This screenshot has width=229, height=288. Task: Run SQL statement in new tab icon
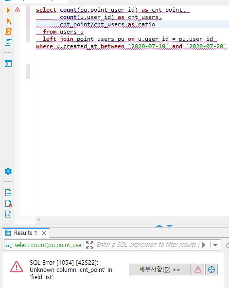pyautogui.click(x=9, y=21)
